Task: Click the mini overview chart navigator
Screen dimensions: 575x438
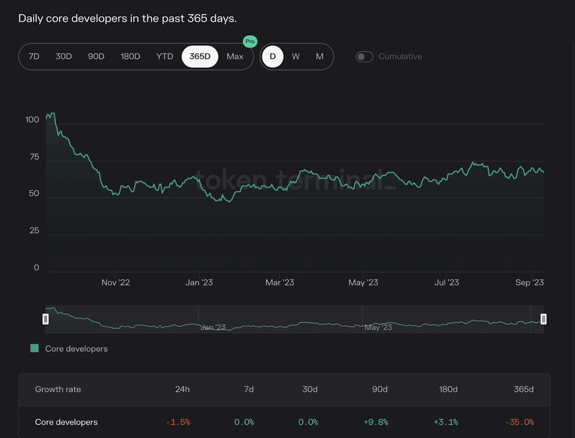Action: coord(294,319)
